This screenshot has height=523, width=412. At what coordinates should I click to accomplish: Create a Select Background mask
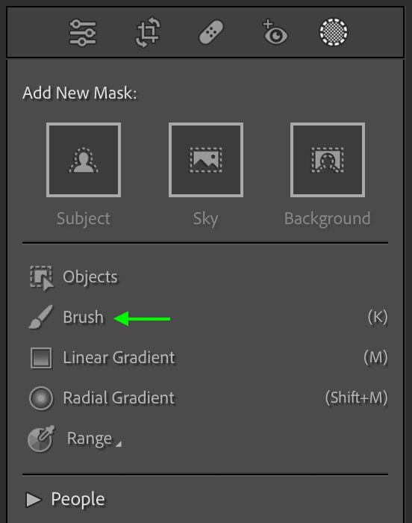click(328, 160)
